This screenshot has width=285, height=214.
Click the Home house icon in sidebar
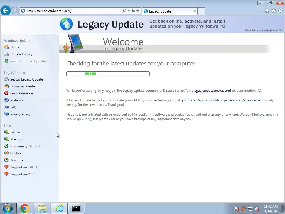(x=6, y=47)
